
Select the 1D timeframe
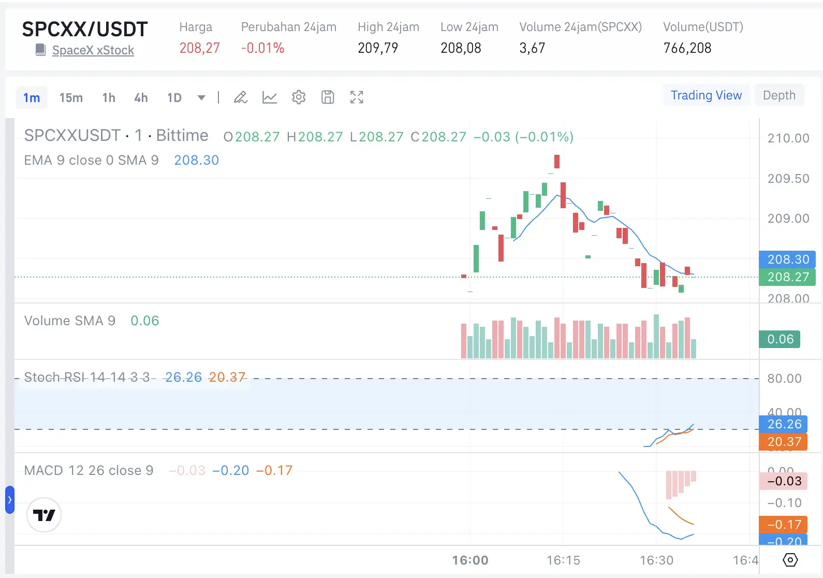pyautogui.click(x=174, y=97)
